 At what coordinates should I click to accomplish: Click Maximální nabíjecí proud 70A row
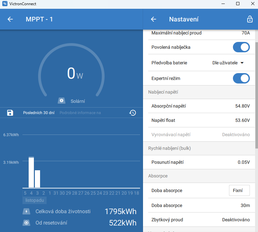[200, 33]
